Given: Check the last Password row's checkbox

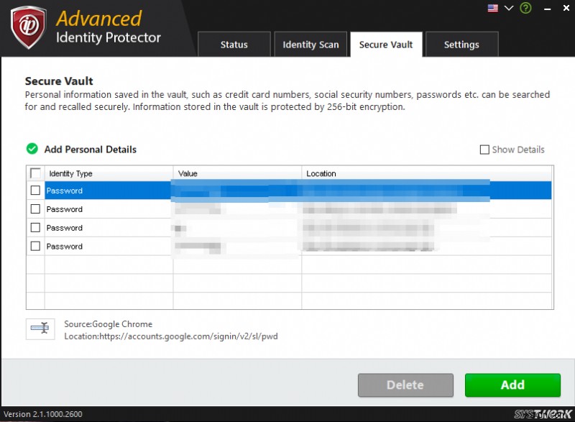Looking at the screenshot, I should 34,247.
